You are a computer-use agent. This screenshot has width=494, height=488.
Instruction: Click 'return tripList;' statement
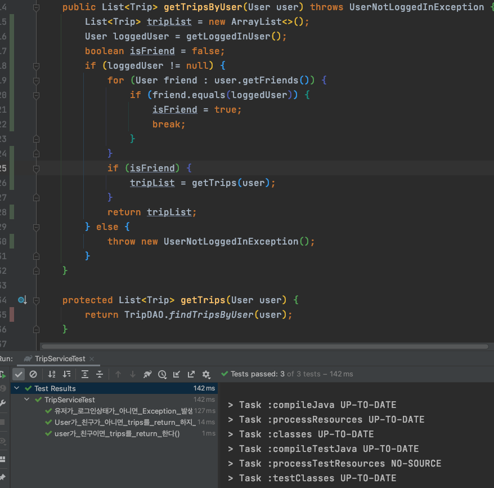point(152,212)
